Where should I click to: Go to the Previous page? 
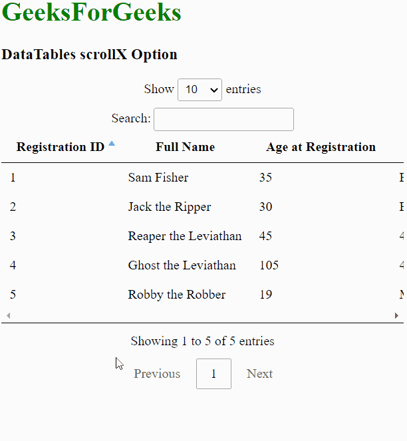pos(157,374)
